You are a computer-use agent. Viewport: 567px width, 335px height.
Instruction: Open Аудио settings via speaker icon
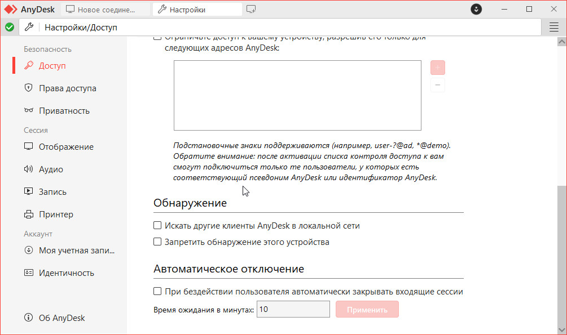(x=29, y=169)
